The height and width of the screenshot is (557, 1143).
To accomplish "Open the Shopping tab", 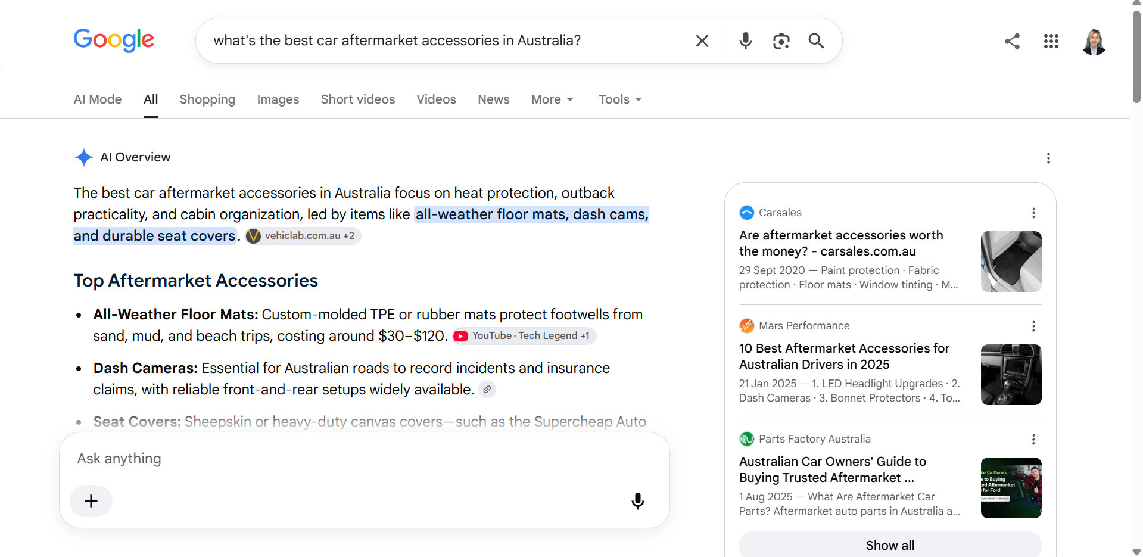I will pyautogui.click(x=207, y=99).
